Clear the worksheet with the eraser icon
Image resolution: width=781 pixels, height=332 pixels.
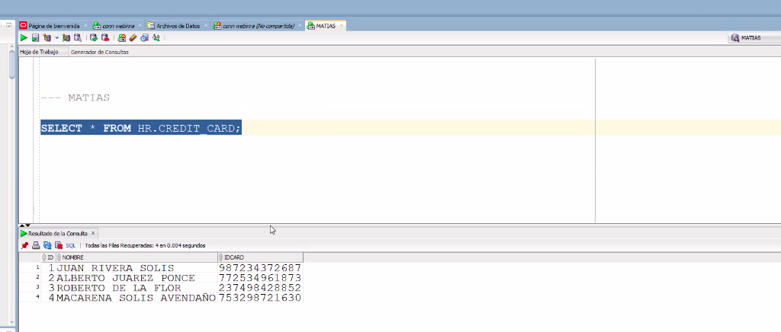point(133,37)
